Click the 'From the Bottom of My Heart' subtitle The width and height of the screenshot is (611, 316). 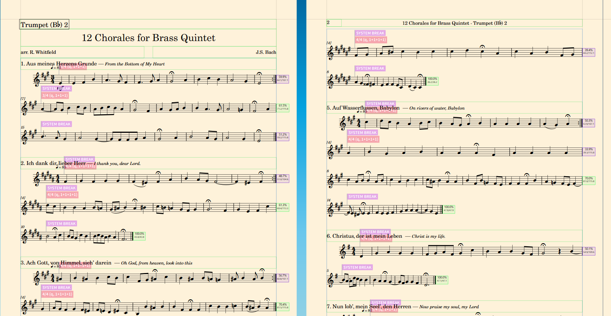point(135,64)
